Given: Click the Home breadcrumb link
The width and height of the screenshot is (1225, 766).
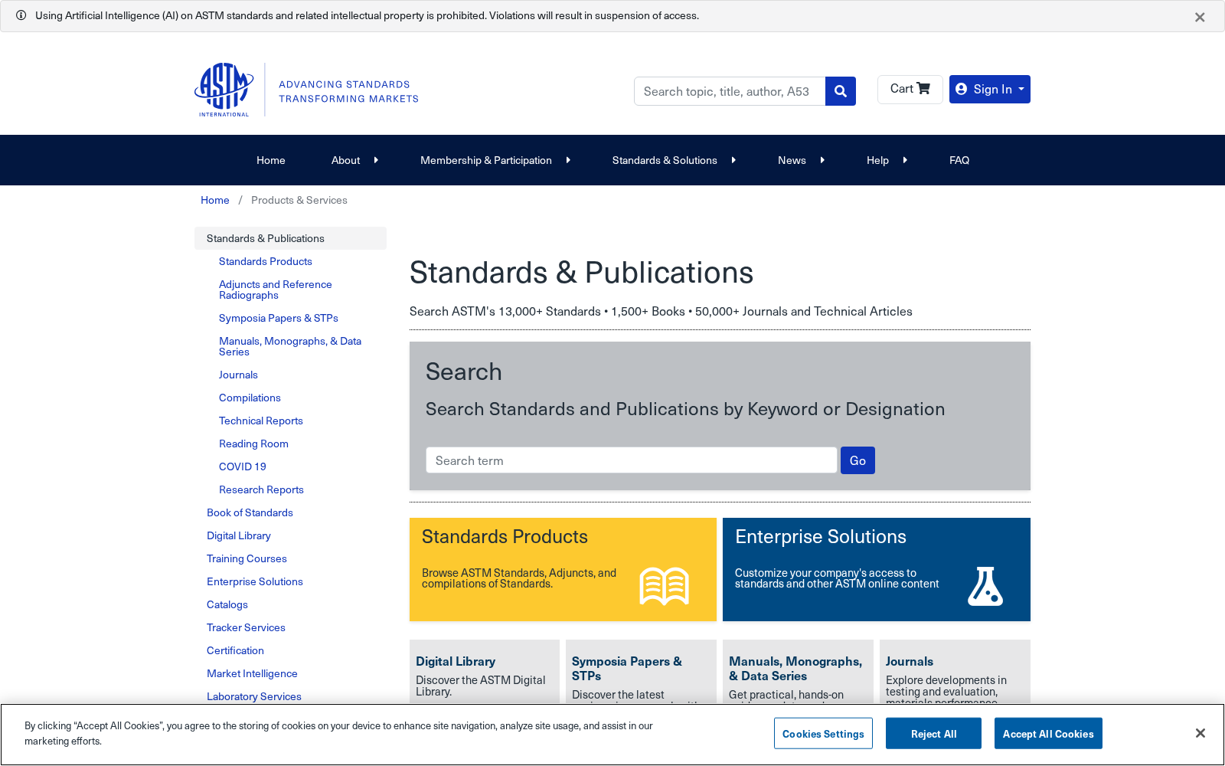Looking at the screenshot, I should (x=215, y=200).
